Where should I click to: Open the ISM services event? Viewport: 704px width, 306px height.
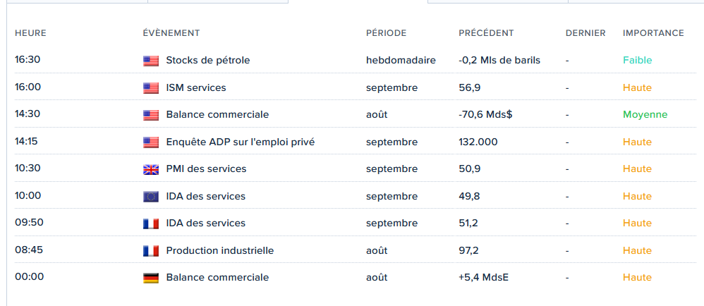coord(195,87)
